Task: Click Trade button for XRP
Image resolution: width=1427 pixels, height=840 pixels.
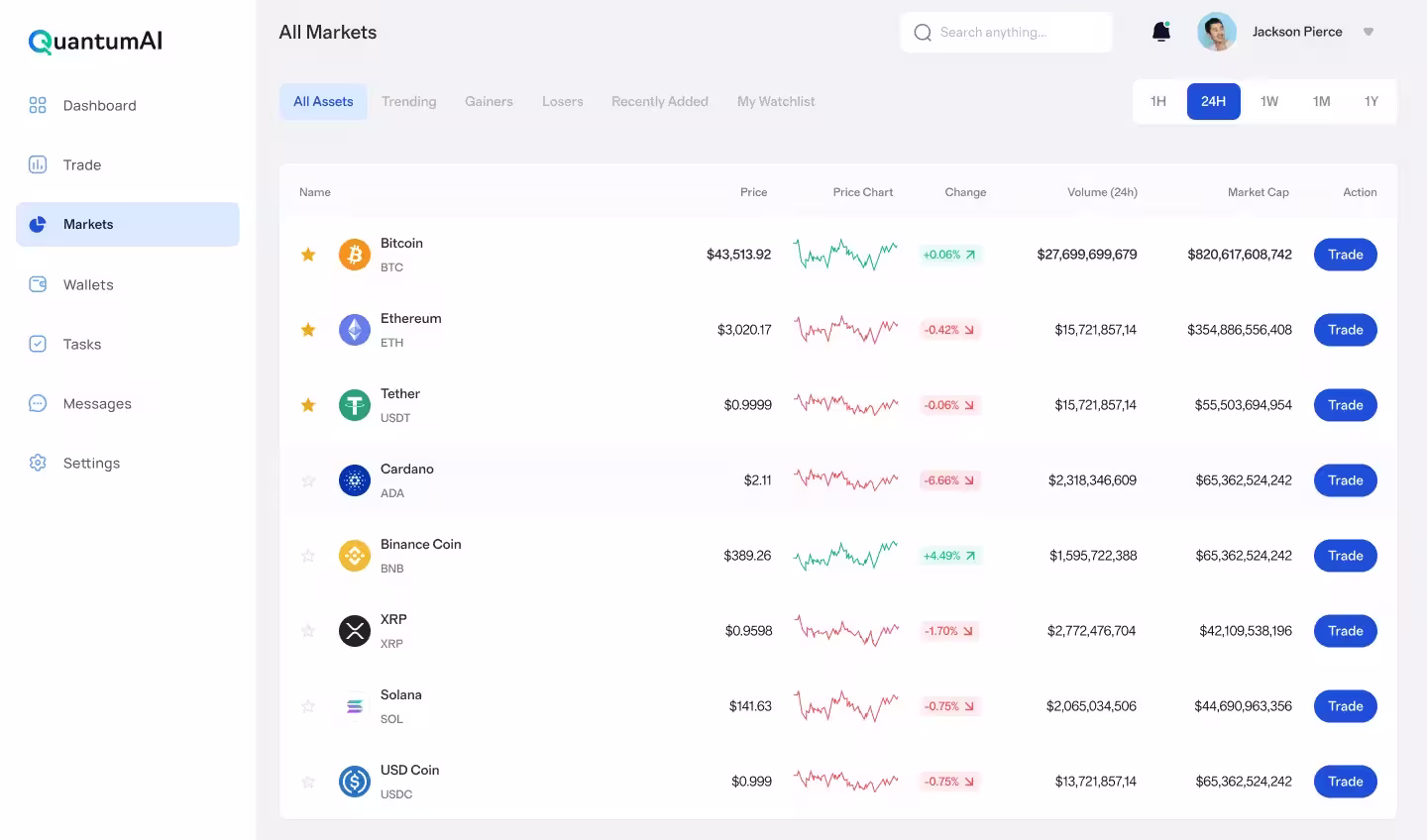Action: click(x=1346, y=631)
